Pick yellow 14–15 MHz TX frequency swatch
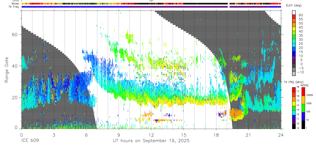 click(294, 104)
